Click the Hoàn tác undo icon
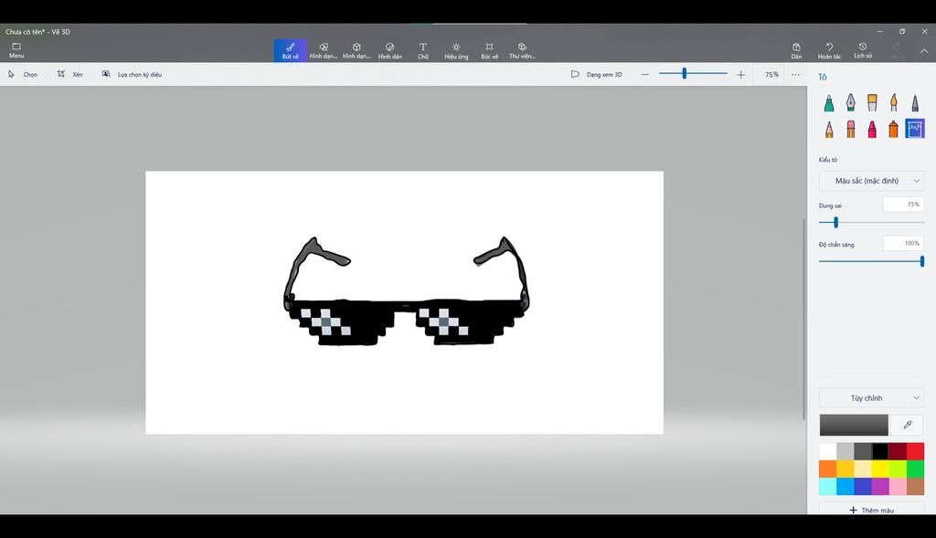The height and width of the screenshot is (538, 936). (829, 51)
